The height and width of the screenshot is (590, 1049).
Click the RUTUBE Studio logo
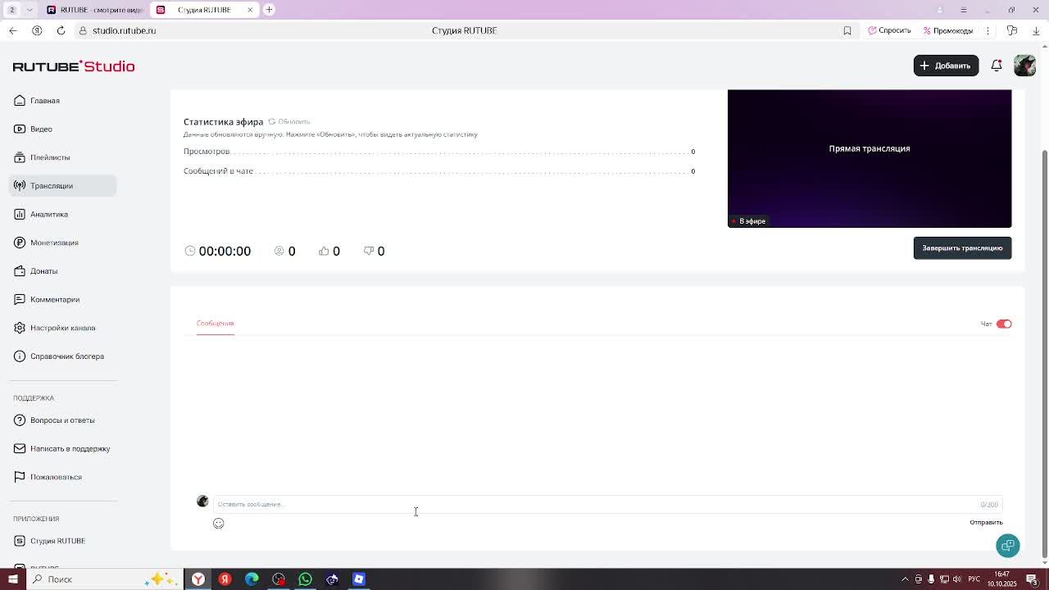coord(74,66)
